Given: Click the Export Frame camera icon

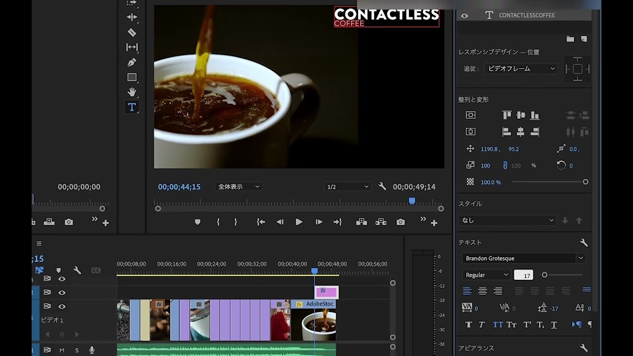Looking at the screenshot, I should 401,222.
